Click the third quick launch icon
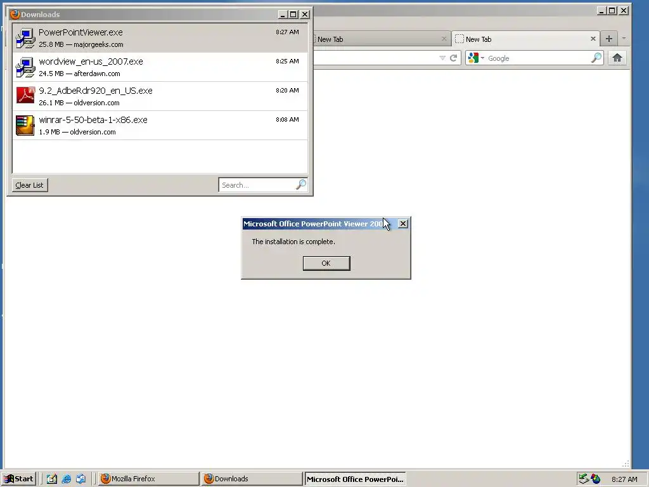This screenshot has width=649, height=487. pos(80,479)
